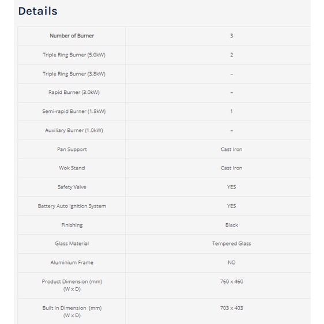Select the Number of Burner label

71,36
